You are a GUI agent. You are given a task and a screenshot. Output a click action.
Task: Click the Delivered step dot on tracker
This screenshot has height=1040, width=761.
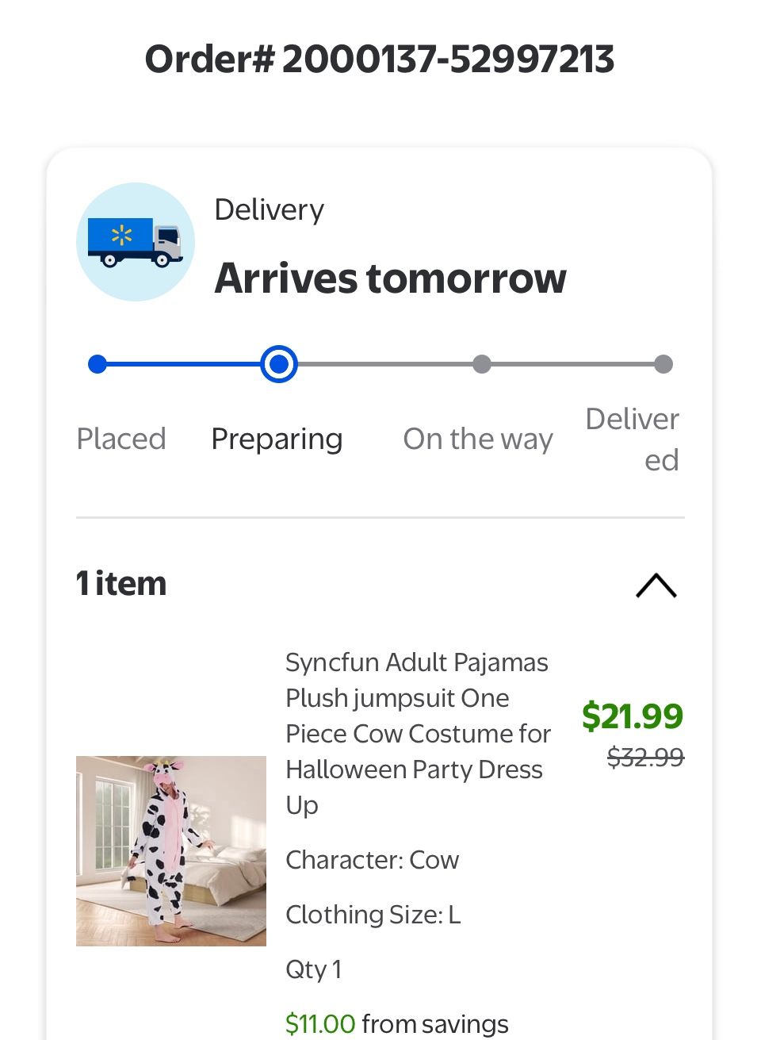tap(663, 364)
